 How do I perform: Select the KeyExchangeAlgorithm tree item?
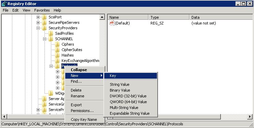tap(80, 61)
